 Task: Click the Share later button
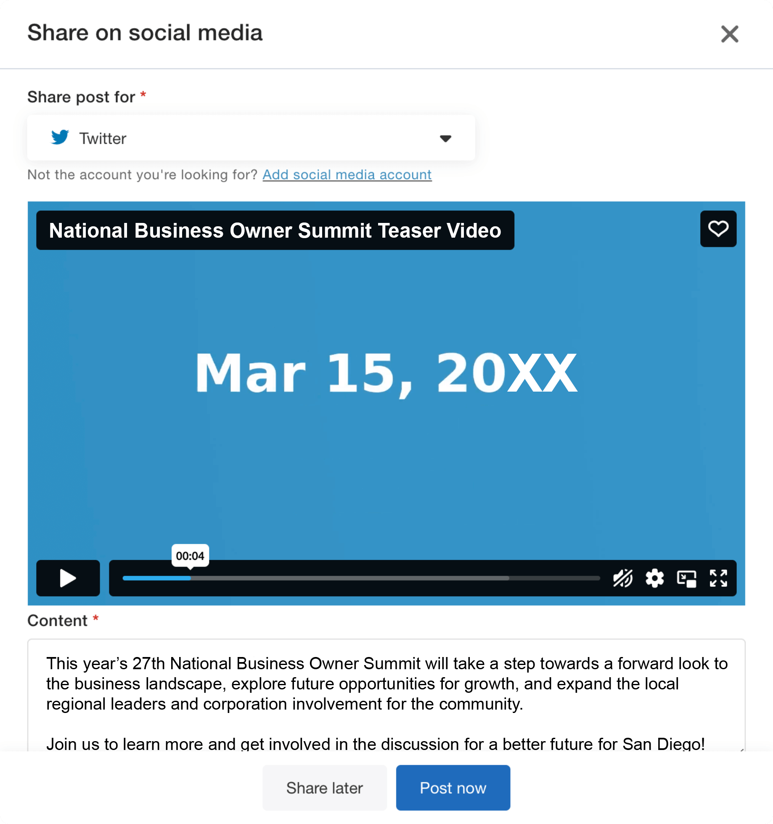point(324,788)
